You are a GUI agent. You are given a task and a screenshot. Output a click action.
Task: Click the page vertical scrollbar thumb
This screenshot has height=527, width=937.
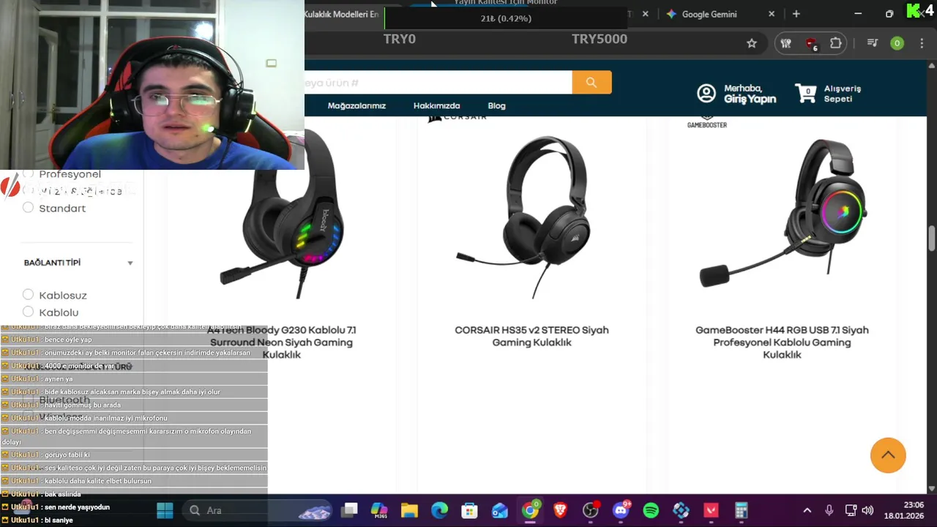(932, 238)
